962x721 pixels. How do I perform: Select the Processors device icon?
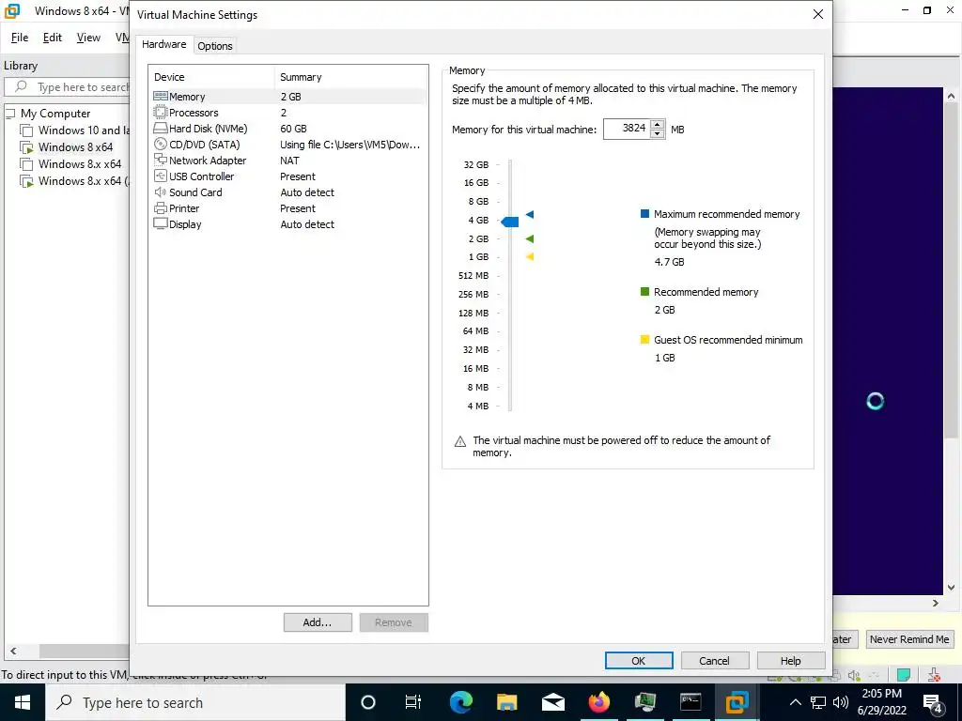click(160, 113)
